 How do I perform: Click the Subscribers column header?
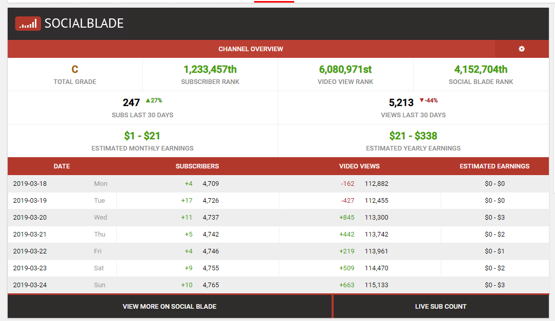point(197,166)
